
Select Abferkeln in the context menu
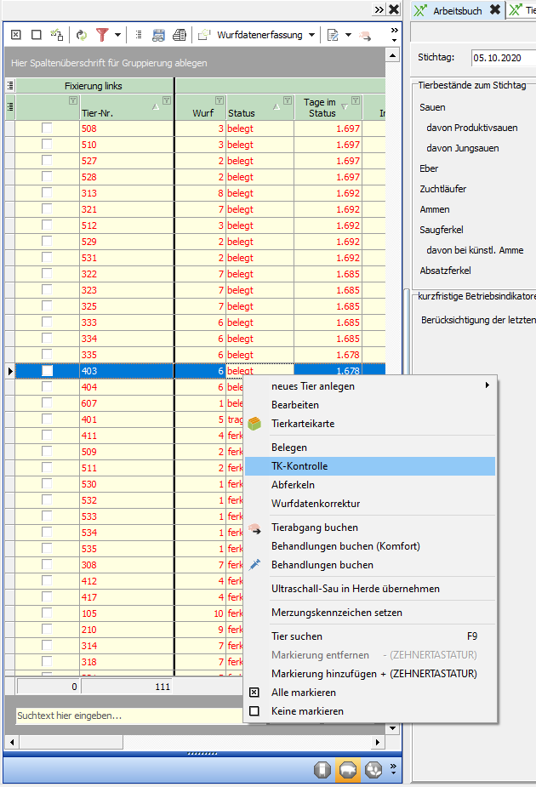pos(293,485)
